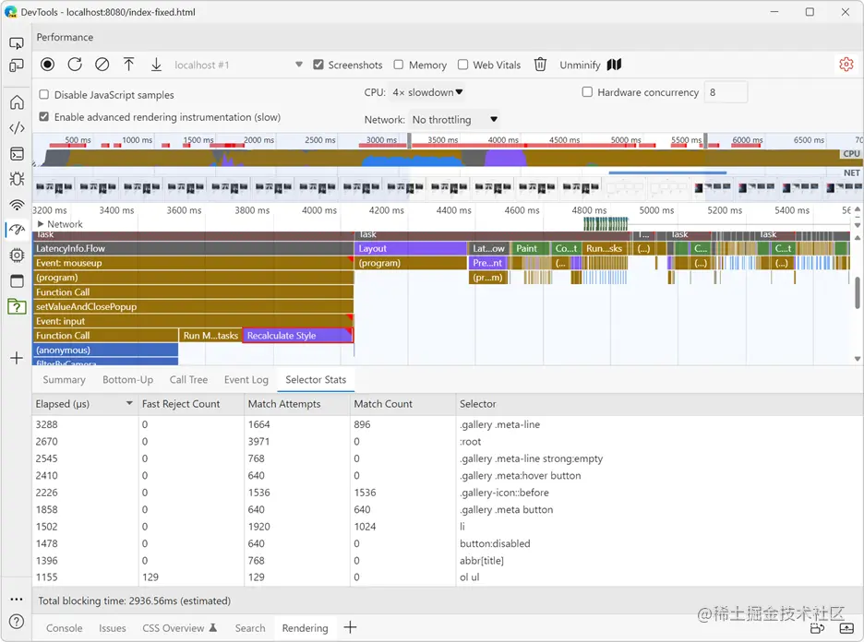Screen dimensions: 864x642
Task: Click the reload and profile page icon
Action: (75, 65)
